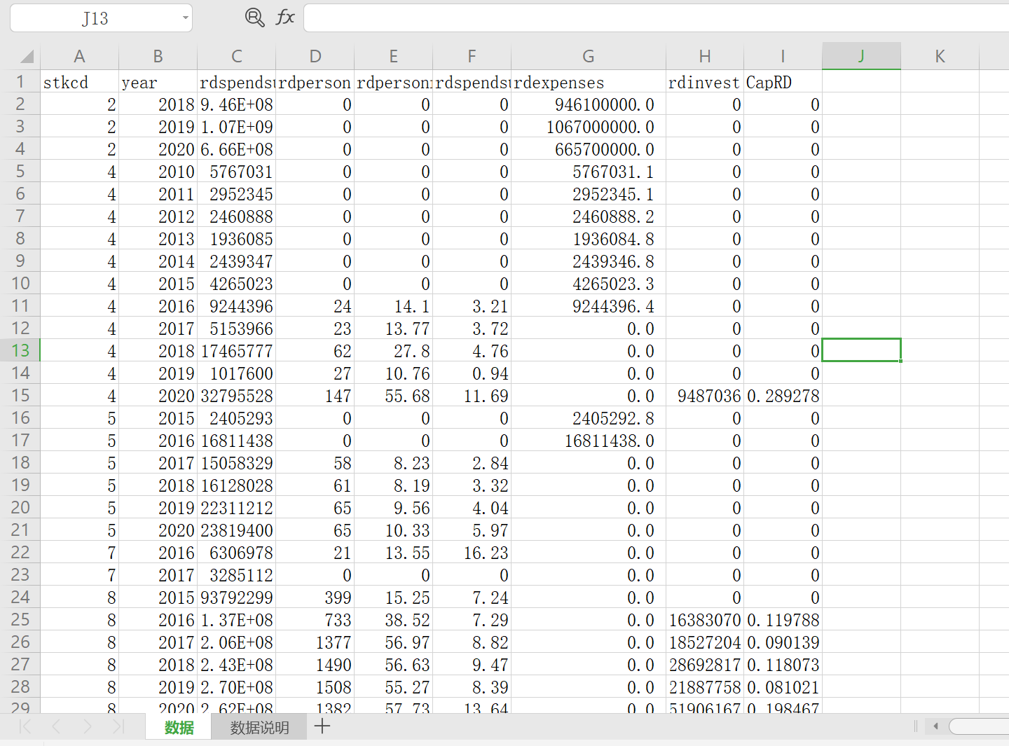
Task: Select column A header
Action: 80,57
